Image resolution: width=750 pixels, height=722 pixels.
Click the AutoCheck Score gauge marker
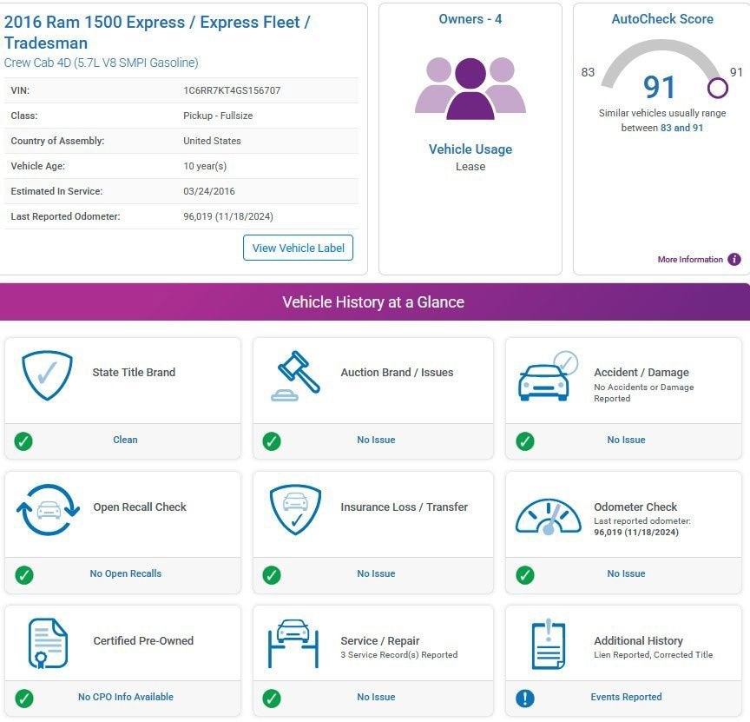[718, 88]
